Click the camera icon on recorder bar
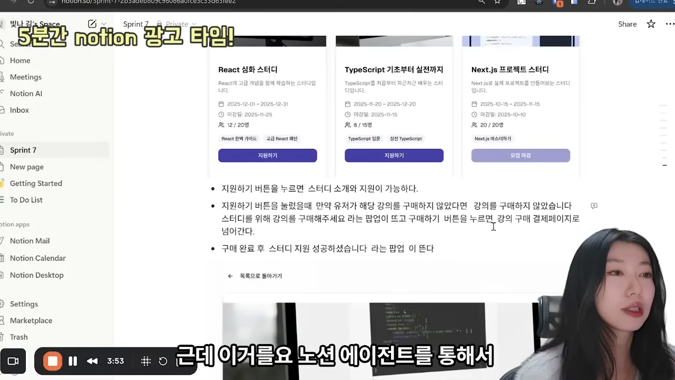 pos(13,361)
